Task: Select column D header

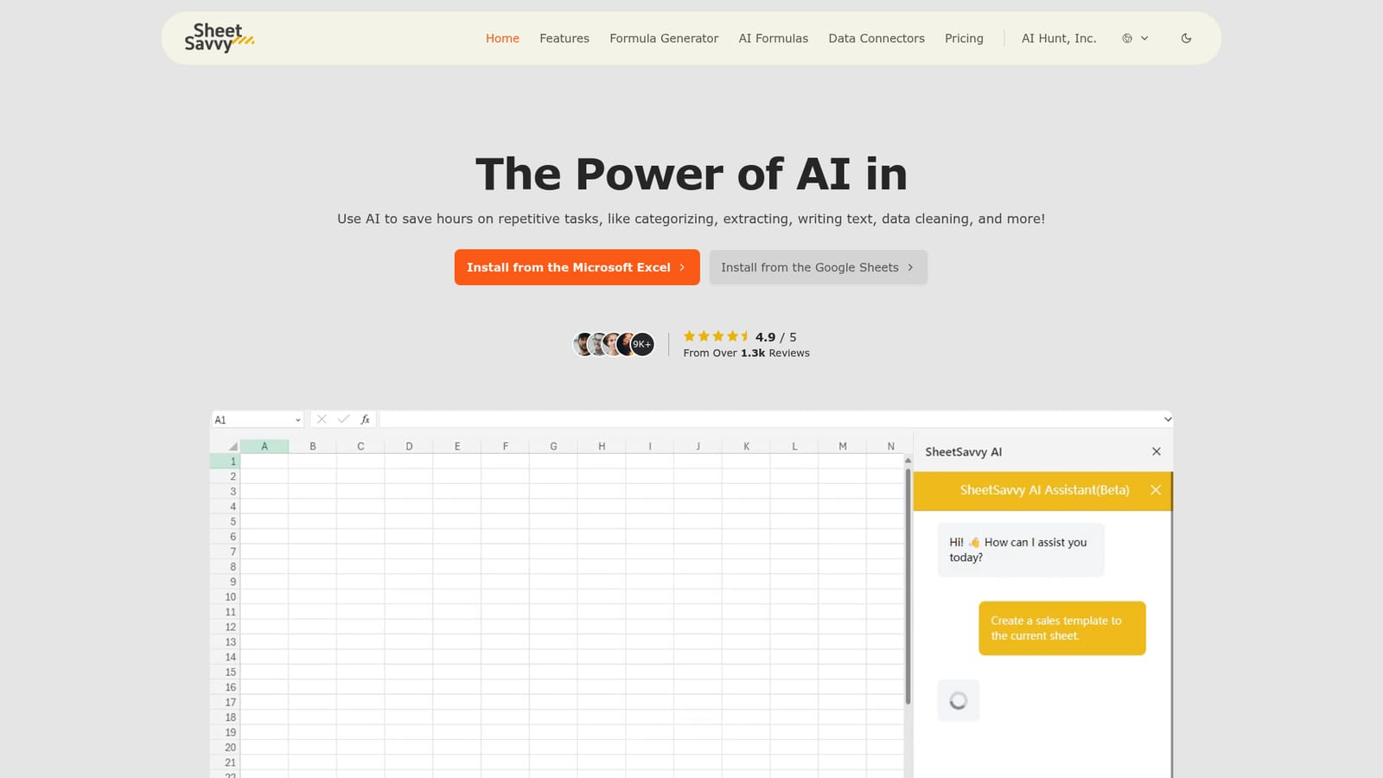Action: [x=409, y=446]
